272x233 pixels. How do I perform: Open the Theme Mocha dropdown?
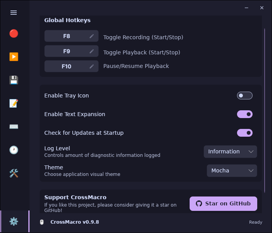[232, 170]
